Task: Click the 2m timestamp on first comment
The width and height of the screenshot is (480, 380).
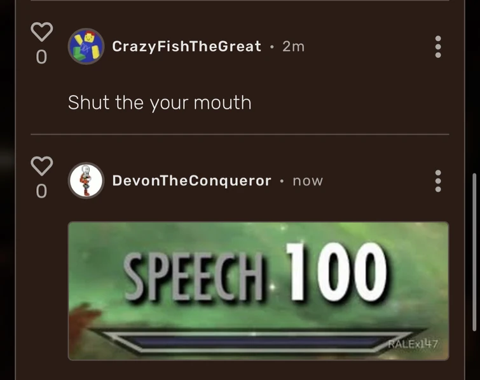Action: coord(293,46)
